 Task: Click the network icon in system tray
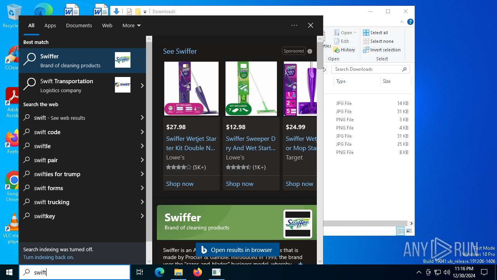pos(438,272)
